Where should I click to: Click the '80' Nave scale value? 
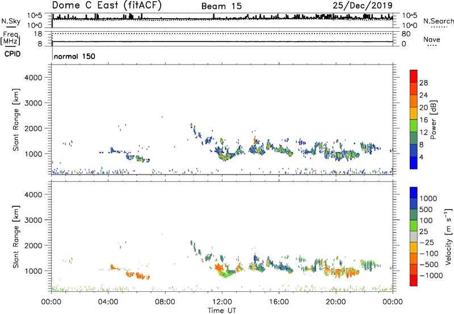pos(406,34)
